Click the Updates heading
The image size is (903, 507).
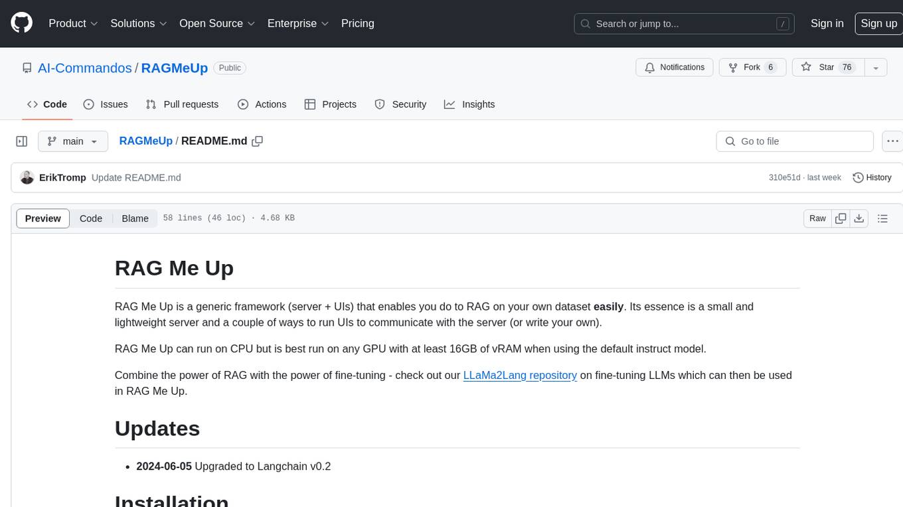(157, 428)
